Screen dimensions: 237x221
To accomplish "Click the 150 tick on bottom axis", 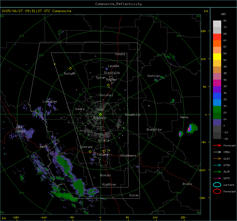I will [x=183, y=217].
